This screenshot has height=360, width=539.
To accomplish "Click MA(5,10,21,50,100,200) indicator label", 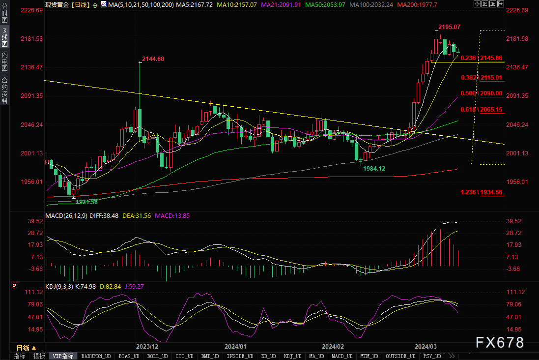I will tap(141, 5).
